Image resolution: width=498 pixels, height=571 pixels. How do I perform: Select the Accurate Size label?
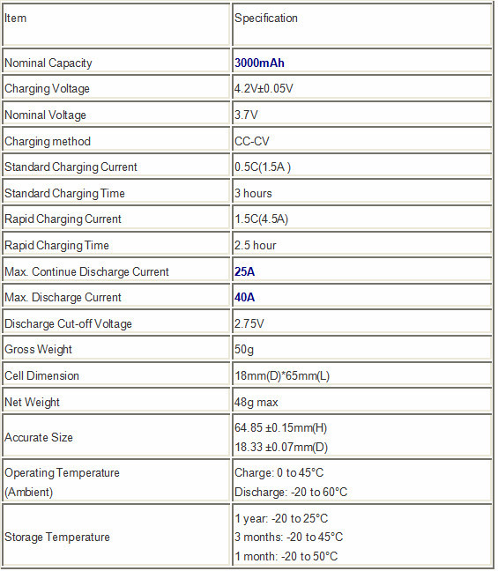[x=39, y=437]
